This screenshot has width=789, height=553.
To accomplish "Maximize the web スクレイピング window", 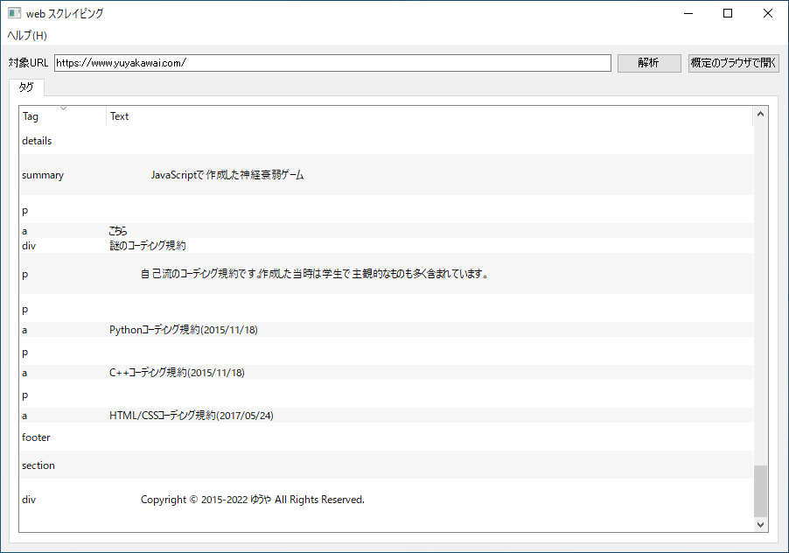I will (728, 13).
